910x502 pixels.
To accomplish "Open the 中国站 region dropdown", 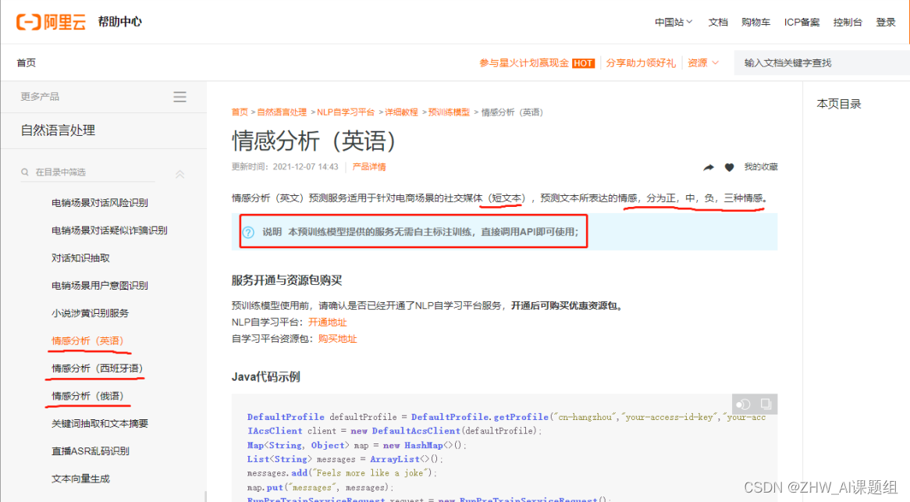I will coord(674,22).
